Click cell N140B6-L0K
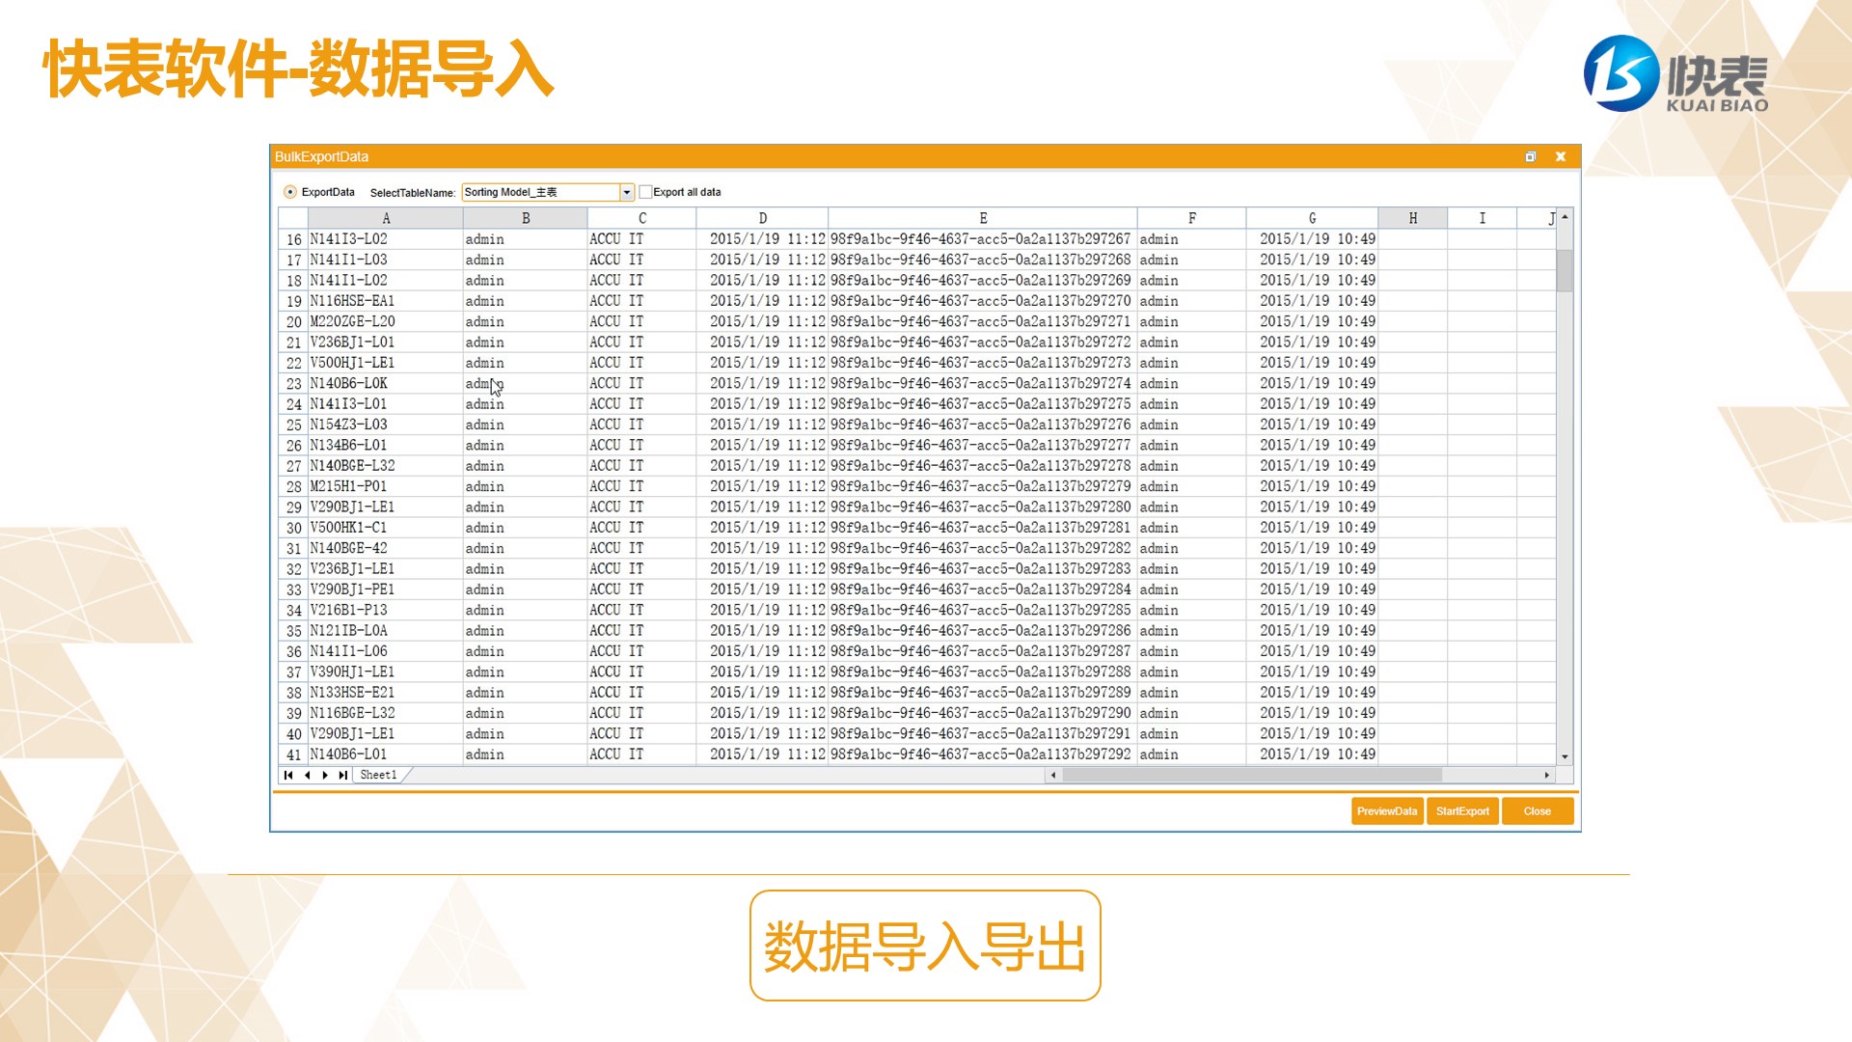Image resolution: width=1852 pixels, height=1042 pixels. 386,383
